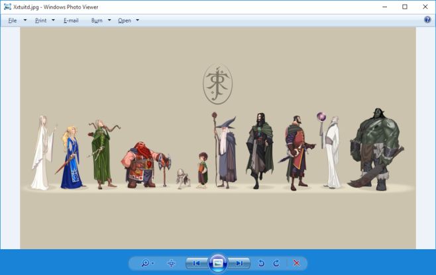Expand the zoom slider dropdown arrow
The height and width of the screenshot is (275, 436).
tap(152, 263)
